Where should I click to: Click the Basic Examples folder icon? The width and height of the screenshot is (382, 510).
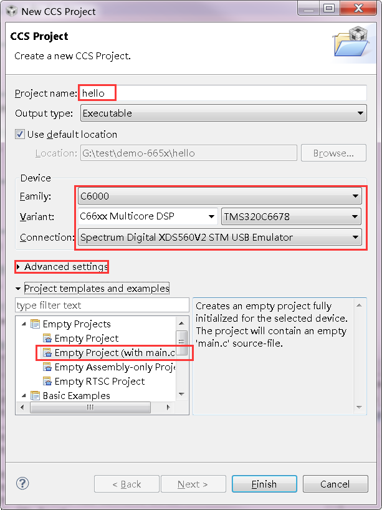(35, 395)
